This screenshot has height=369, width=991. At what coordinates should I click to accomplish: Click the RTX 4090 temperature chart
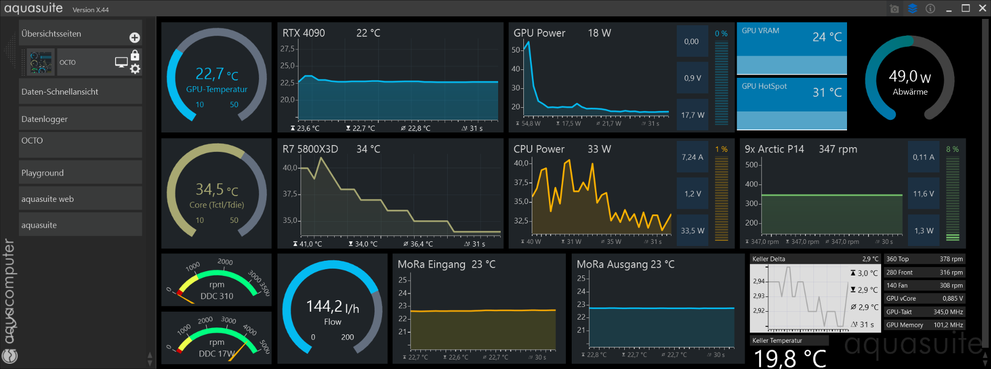[x=390, y=77]
